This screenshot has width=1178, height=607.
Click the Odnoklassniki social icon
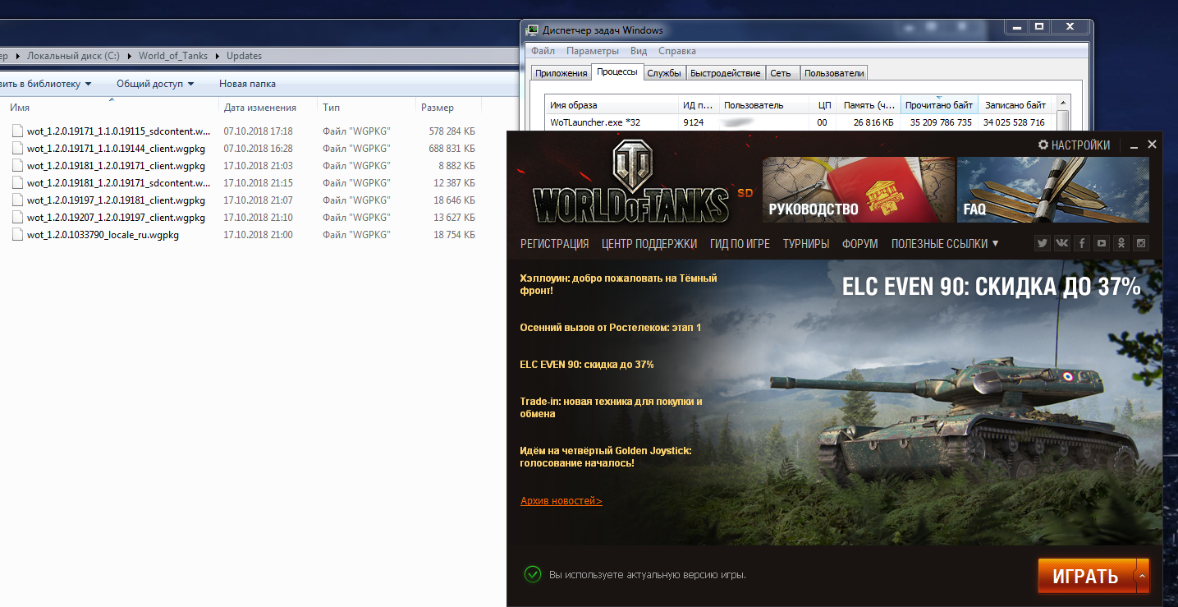click(1121, 243)
